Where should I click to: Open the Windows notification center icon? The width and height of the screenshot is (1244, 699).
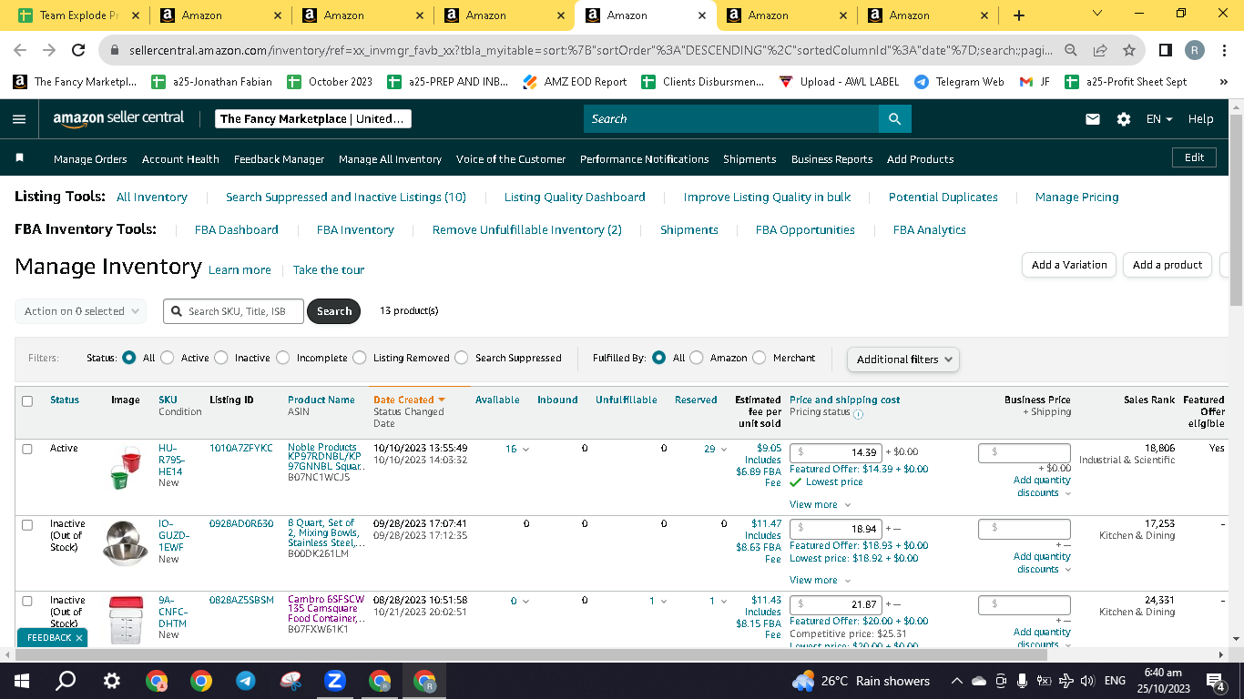[1215, 681]
